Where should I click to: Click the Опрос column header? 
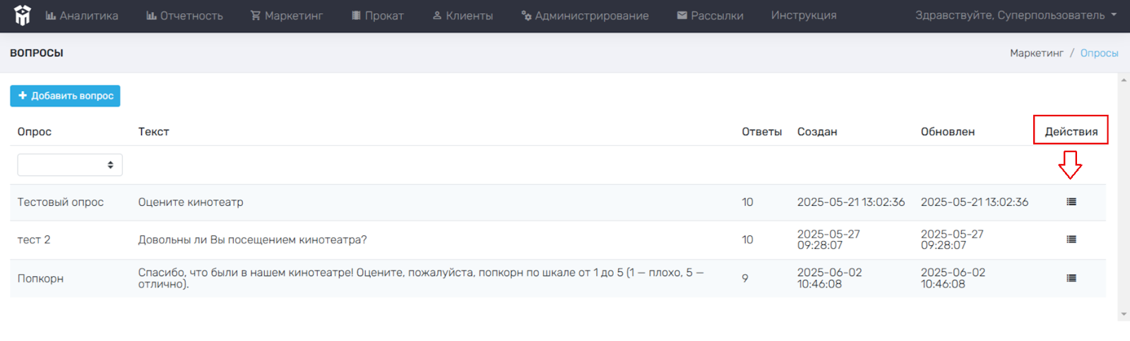click(x=35, y=132)
